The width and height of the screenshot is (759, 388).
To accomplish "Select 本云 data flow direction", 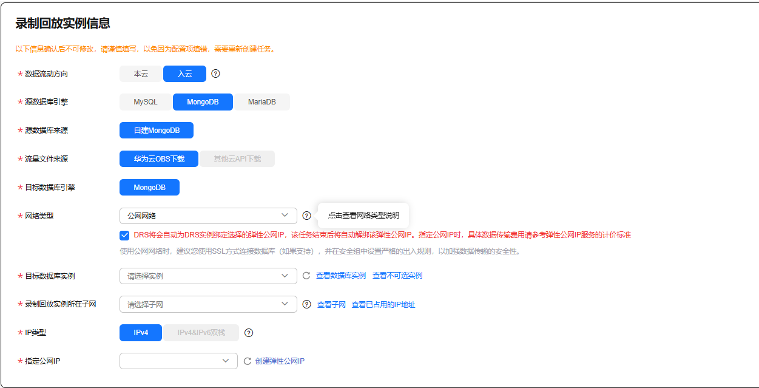I will (x=141, y=73).
